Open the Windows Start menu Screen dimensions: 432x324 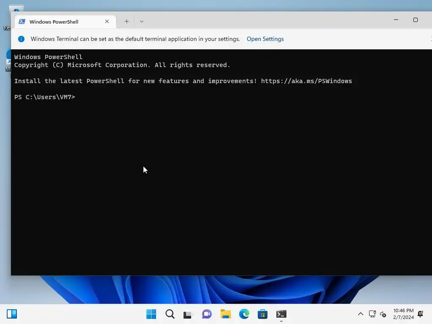[151, 314]
